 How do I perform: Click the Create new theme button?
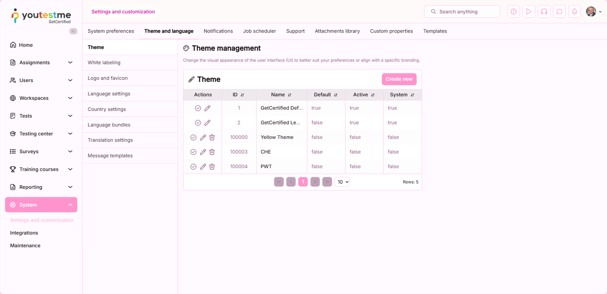tap(399, 79)
